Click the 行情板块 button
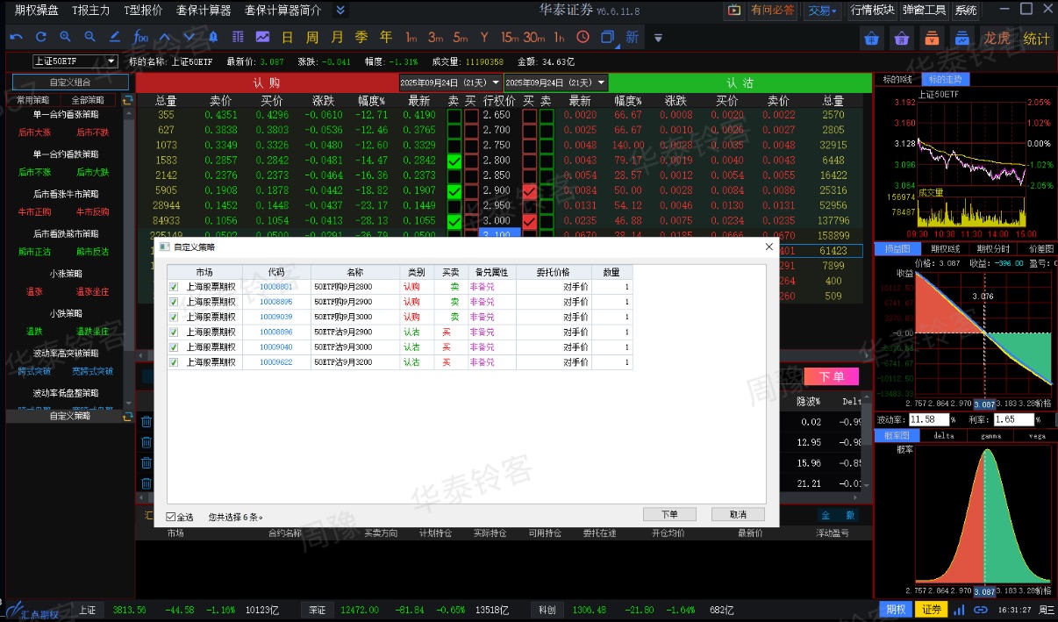The height and width of the screenshot is (622, 1058). pos(872,11)
